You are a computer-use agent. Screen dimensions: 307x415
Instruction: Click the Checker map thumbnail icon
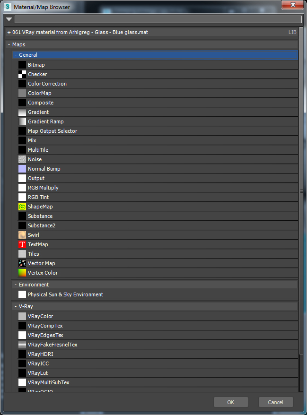pos(22,74)
